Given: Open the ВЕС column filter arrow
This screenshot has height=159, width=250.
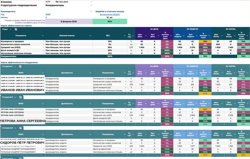Looking at the screenshot, I should pos(125,36).
